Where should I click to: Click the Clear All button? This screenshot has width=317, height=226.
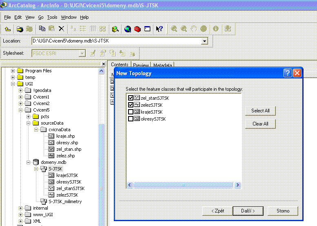[x=260, y=124]
